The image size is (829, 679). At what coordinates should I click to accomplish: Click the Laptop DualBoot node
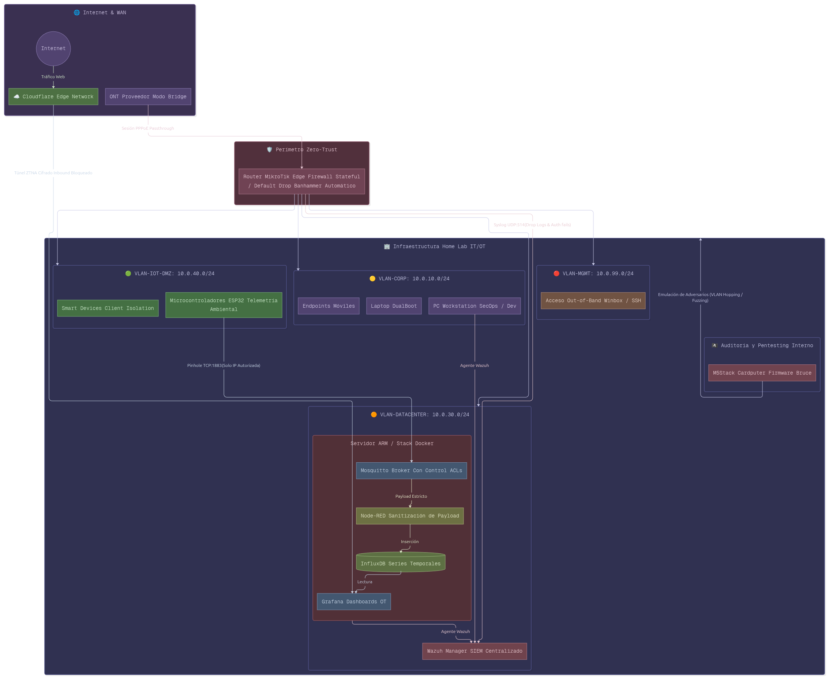pyautogui.click(x=394, y=306)
